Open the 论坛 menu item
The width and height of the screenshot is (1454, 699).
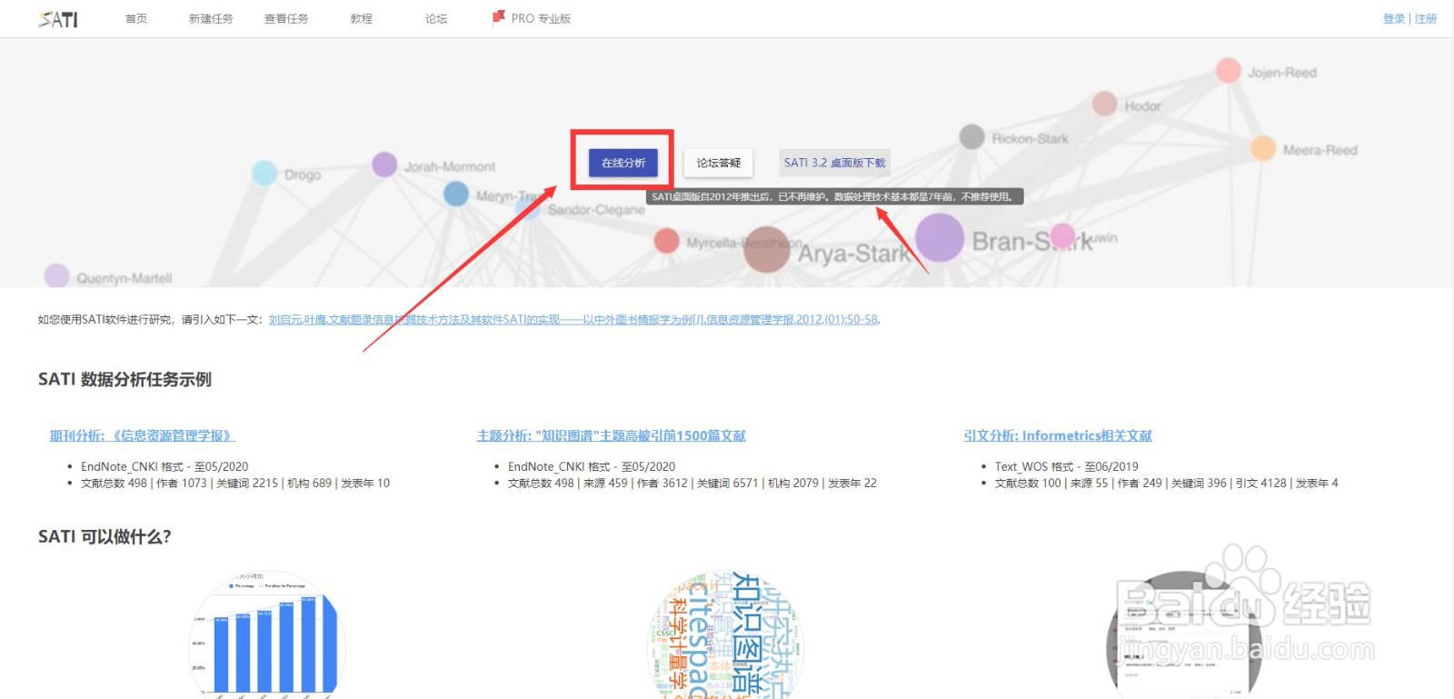coord(436,19)
